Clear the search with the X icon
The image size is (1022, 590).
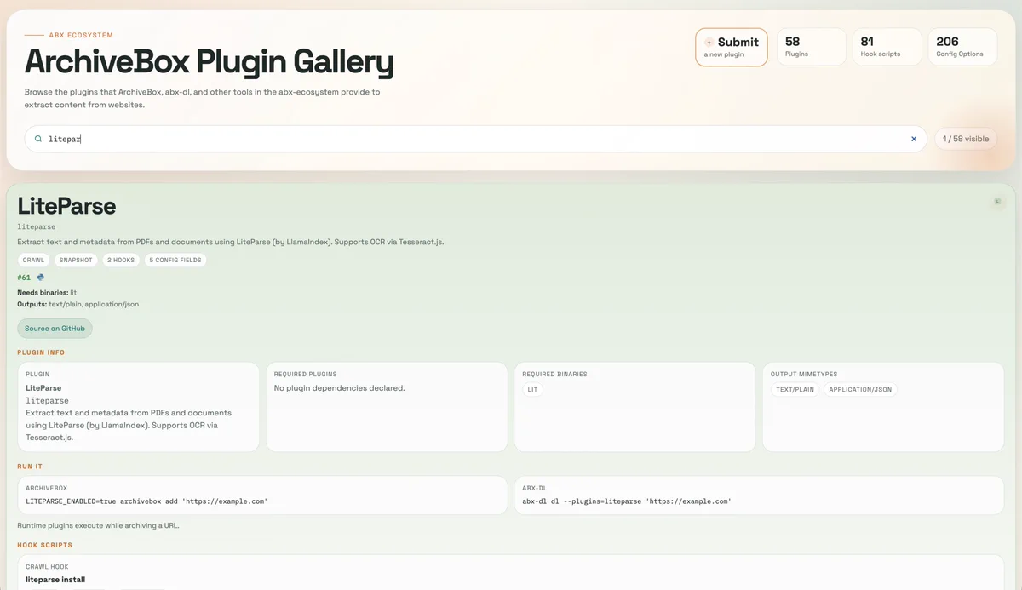pos(914,139)
